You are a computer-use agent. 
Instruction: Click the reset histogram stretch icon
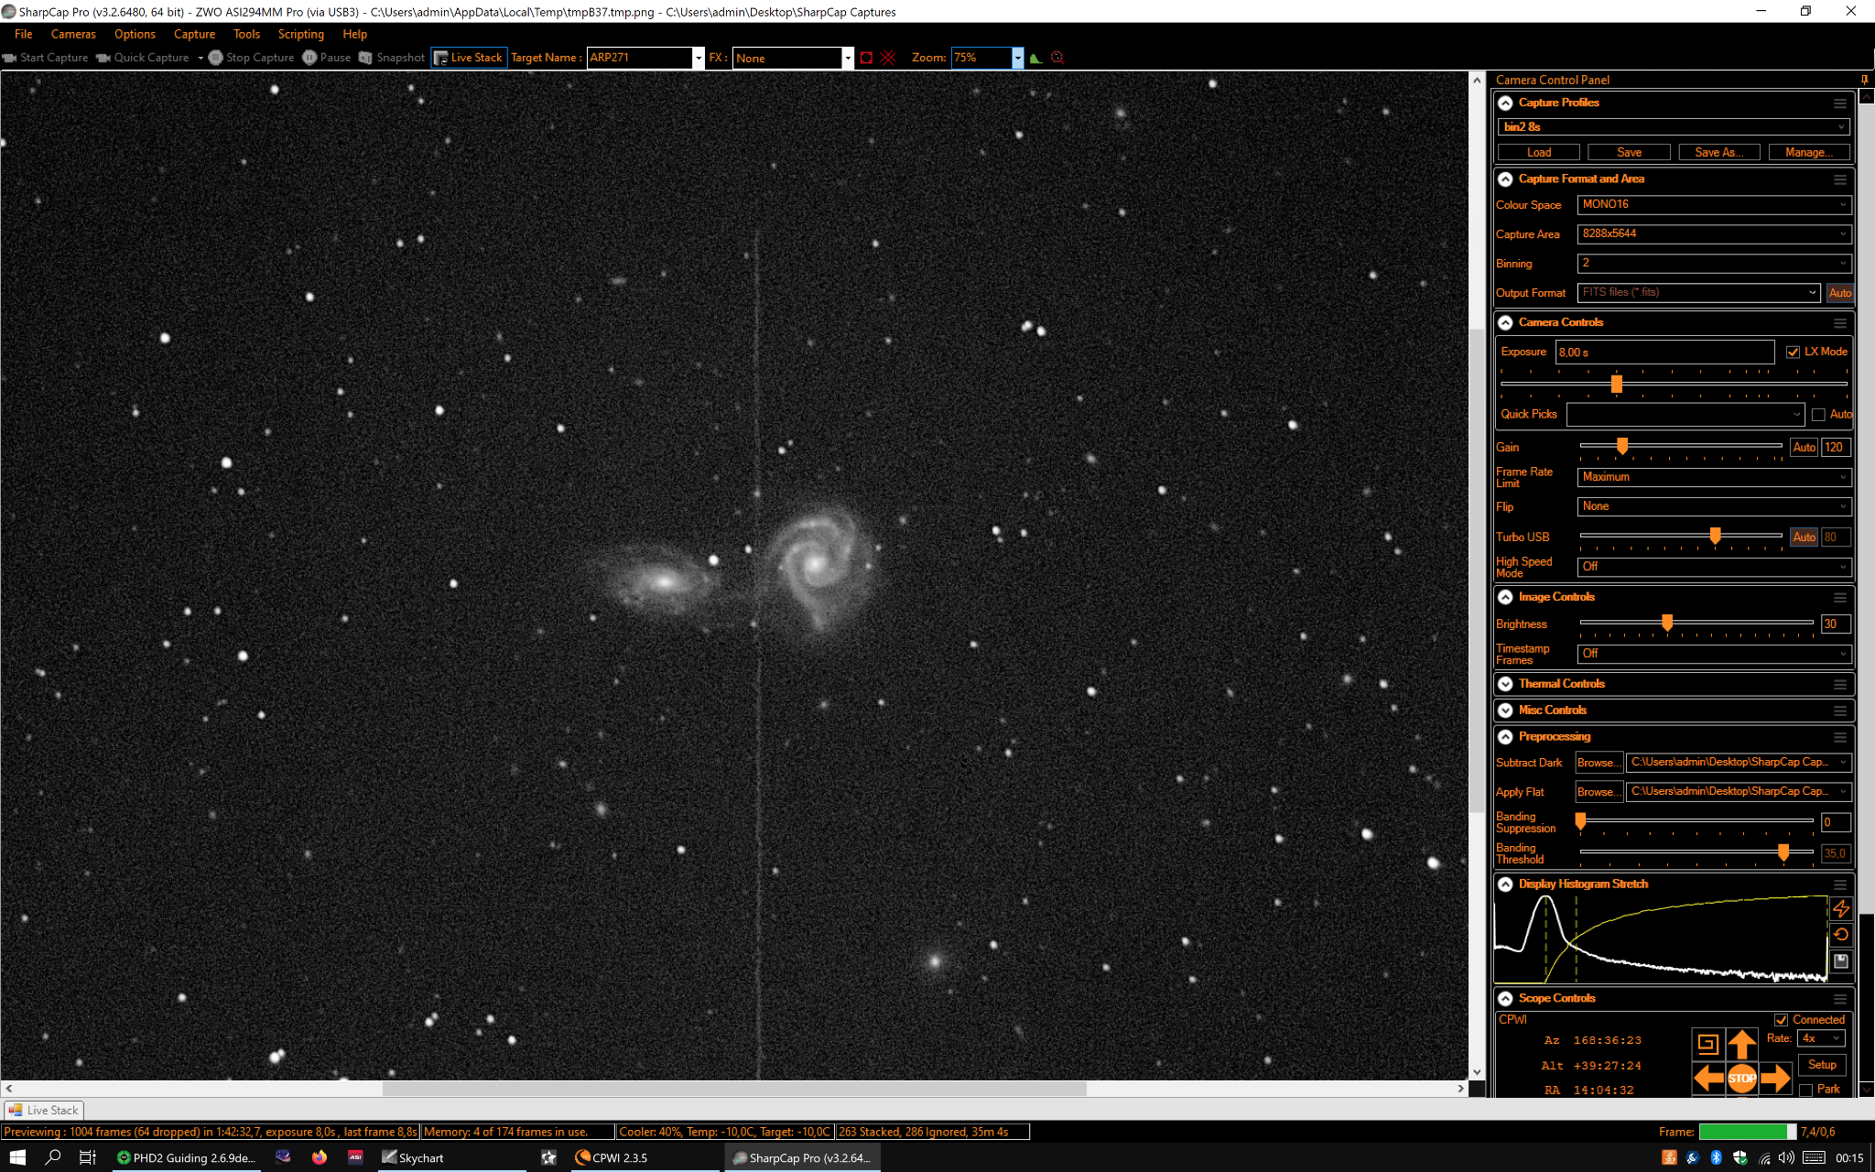click(1841, 935)
